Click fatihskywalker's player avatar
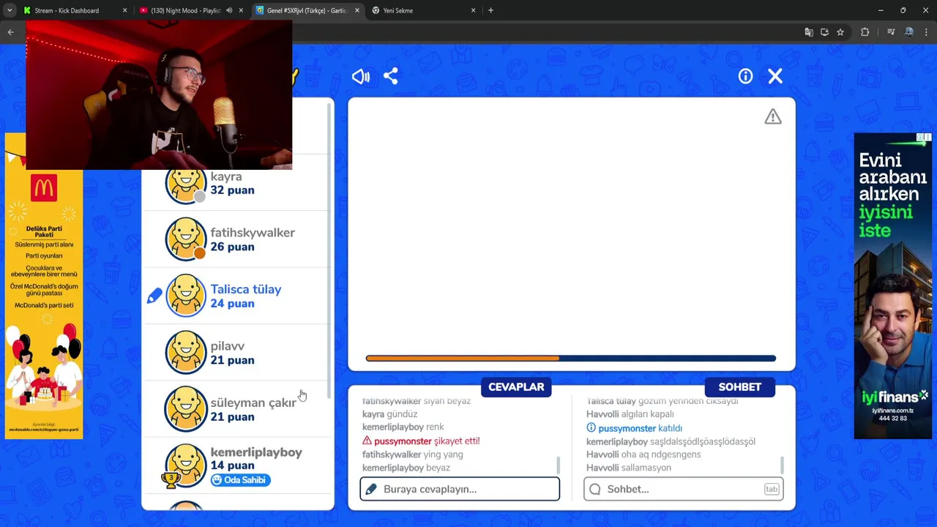 pyautogui.click(x=186, y=239)
